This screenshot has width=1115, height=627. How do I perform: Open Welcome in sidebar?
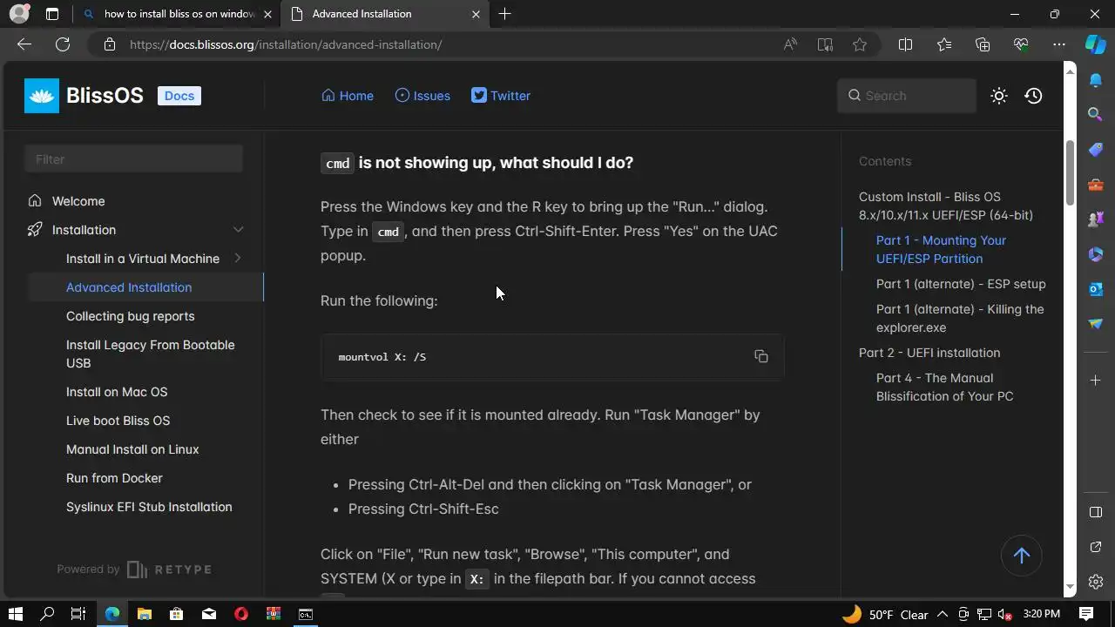tap(78, 201)
